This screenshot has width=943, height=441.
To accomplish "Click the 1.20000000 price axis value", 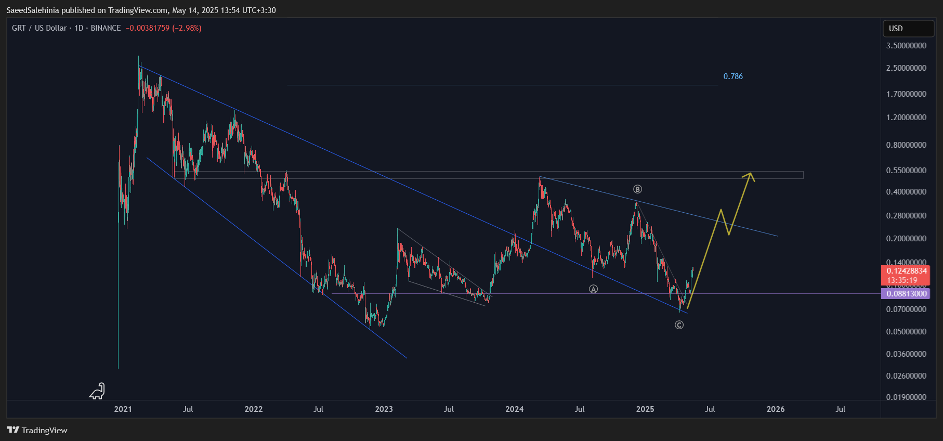I will coord(906,118).
